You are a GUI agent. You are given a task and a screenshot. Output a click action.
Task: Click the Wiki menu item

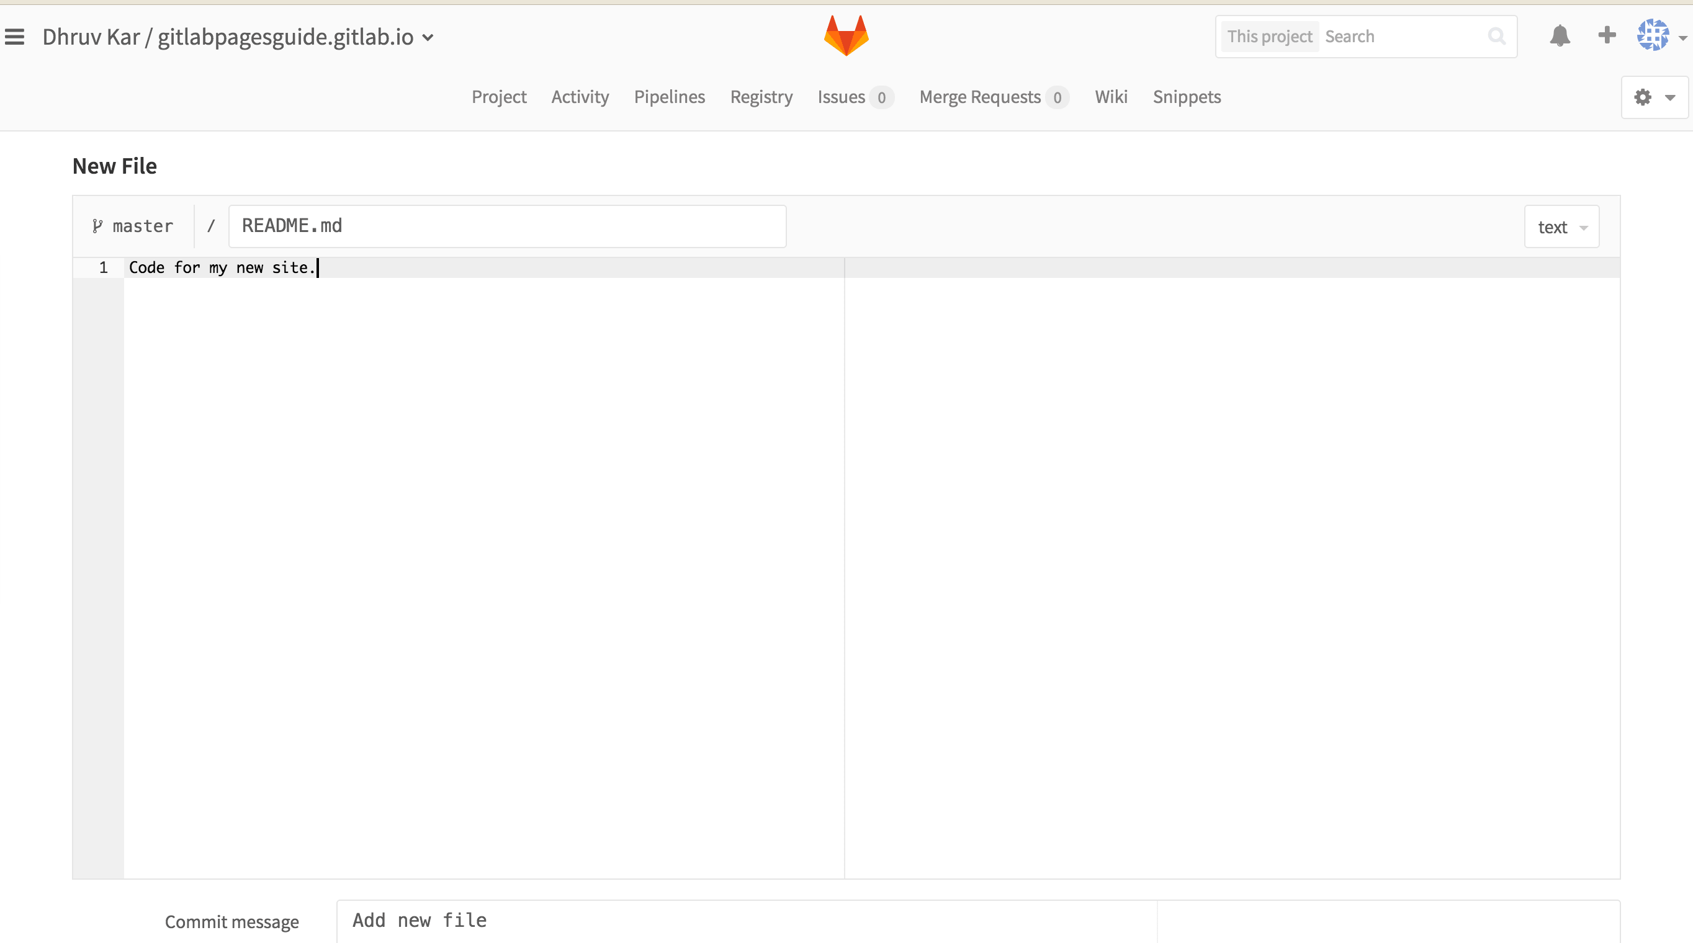pos(1110,96)
